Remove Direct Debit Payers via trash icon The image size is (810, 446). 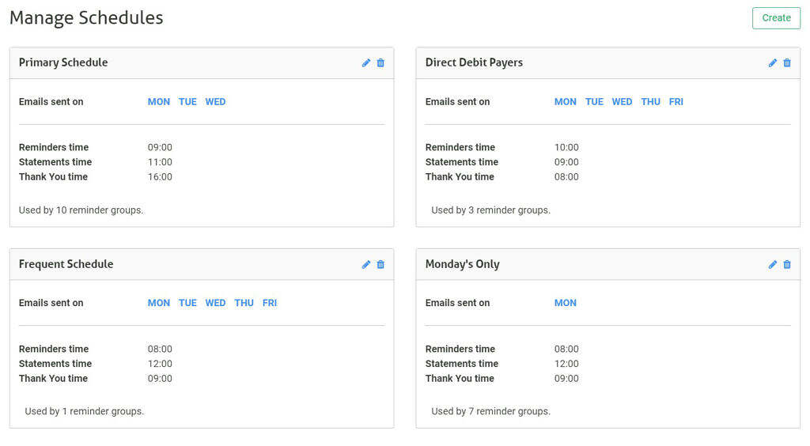point(787,63)
